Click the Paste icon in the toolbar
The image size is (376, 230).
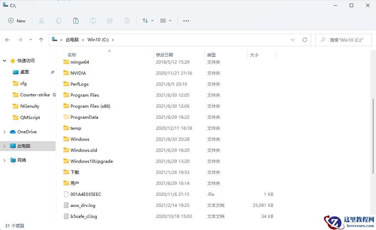point(76,21)
